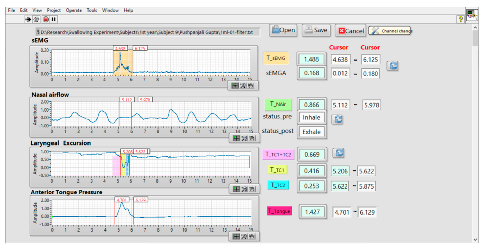Click the Run arrow in the toolbar
Image resolution: width=484 pixels, height=248 pixels.
point(28,19)
